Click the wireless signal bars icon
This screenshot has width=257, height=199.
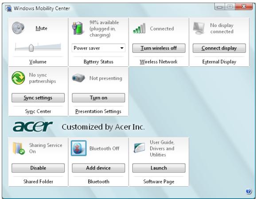pyautogui.click(x=139, y=28)
